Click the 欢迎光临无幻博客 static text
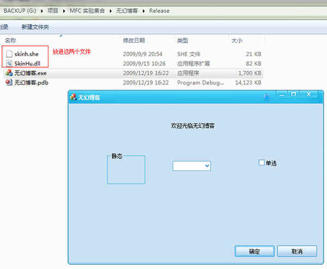This screenshot has width=327, height=269. point(193,126)
